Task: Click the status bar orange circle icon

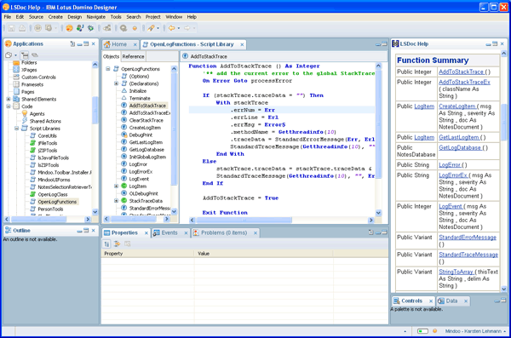Action: pyautogui.click(x=434, y=331)
